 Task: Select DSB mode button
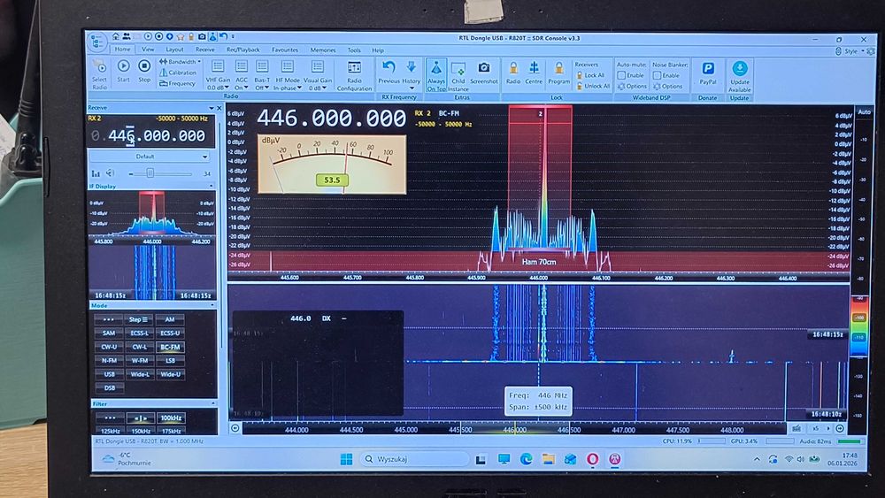tap(109, 387)
